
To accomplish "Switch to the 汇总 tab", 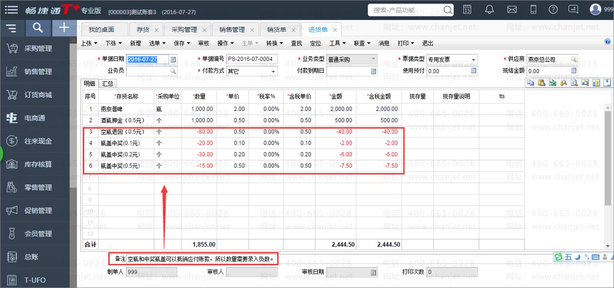I will pos(108,83).
